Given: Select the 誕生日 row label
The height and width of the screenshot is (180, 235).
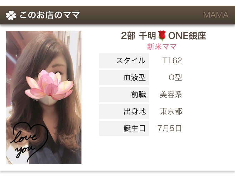Looking at the screenshot, I should tap(124, 129).
